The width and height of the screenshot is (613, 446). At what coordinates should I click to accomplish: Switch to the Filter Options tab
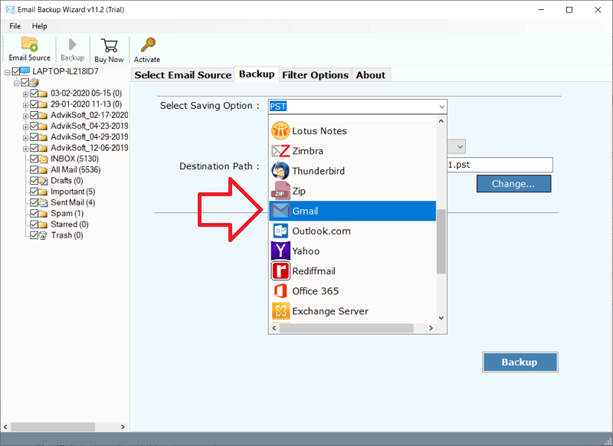[x=315, y=75]
